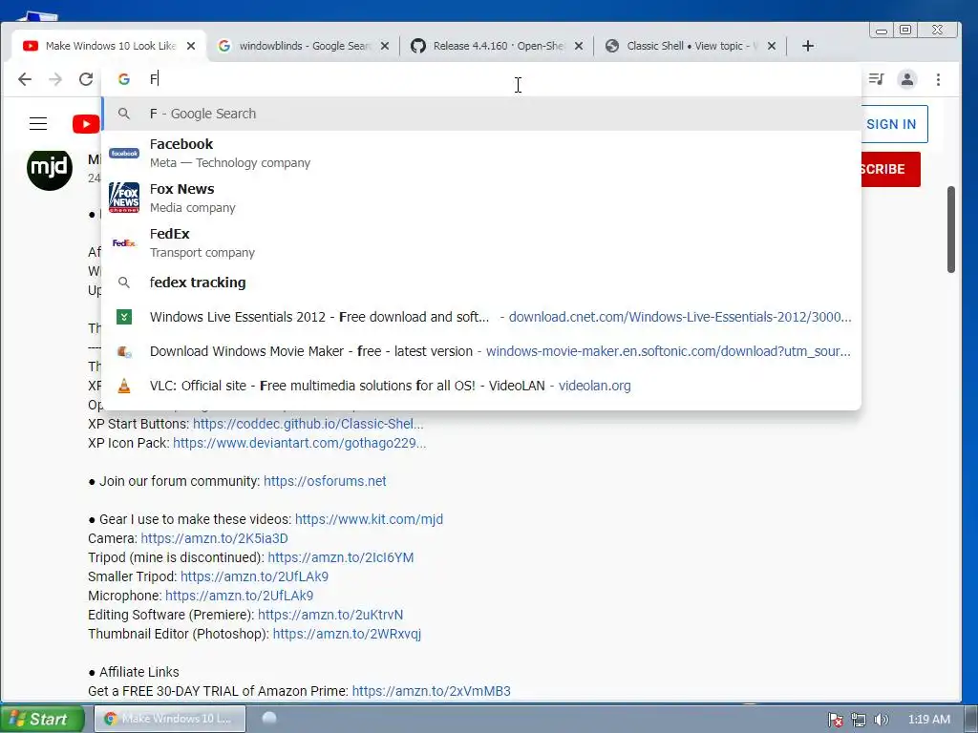
Task: Click the FedEx logo icon
Action: [x=124, y=242]
